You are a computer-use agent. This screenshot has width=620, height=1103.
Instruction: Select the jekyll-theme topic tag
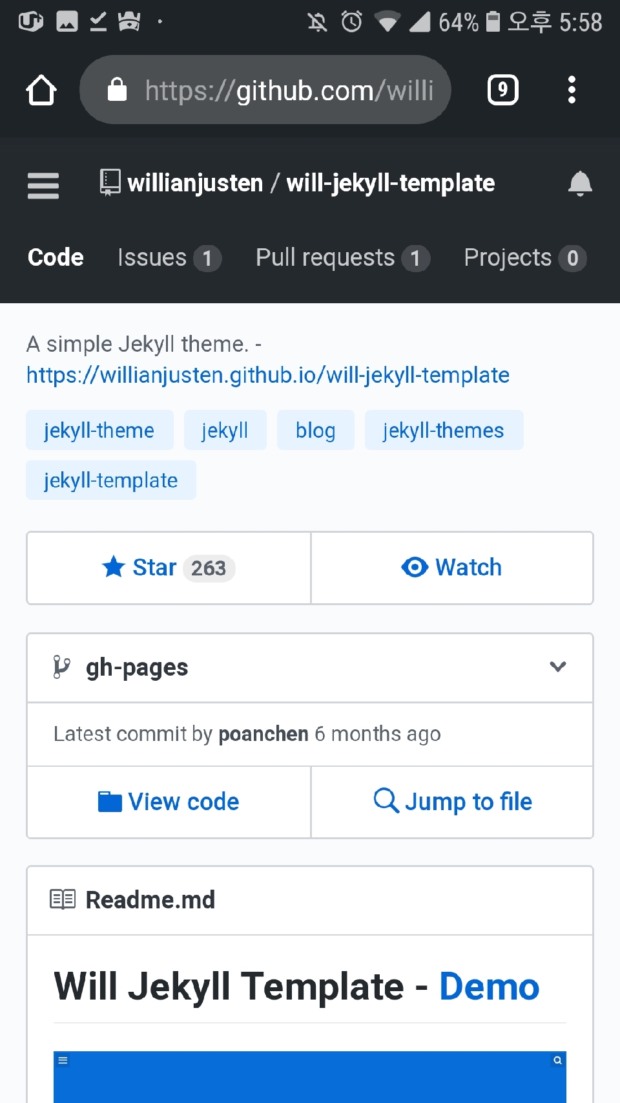[99, 430]
